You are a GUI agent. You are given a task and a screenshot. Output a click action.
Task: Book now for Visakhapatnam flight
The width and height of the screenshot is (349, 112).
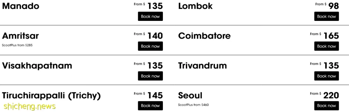[x=150, y=76]
